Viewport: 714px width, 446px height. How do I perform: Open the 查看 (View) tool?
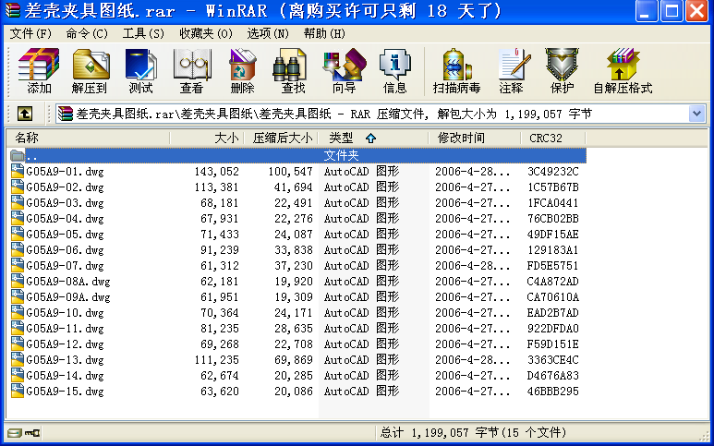click(x=191, y=71)
